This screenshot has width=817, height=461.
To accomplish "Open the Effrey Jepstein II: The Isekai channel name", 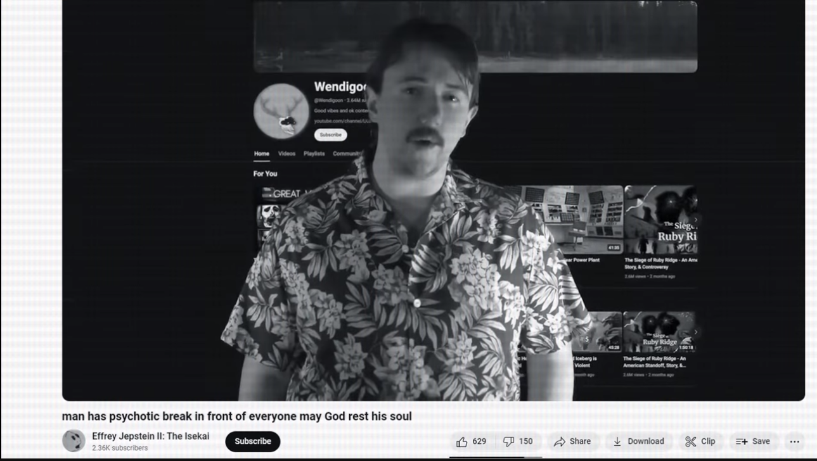I will (x=150, y=436).
